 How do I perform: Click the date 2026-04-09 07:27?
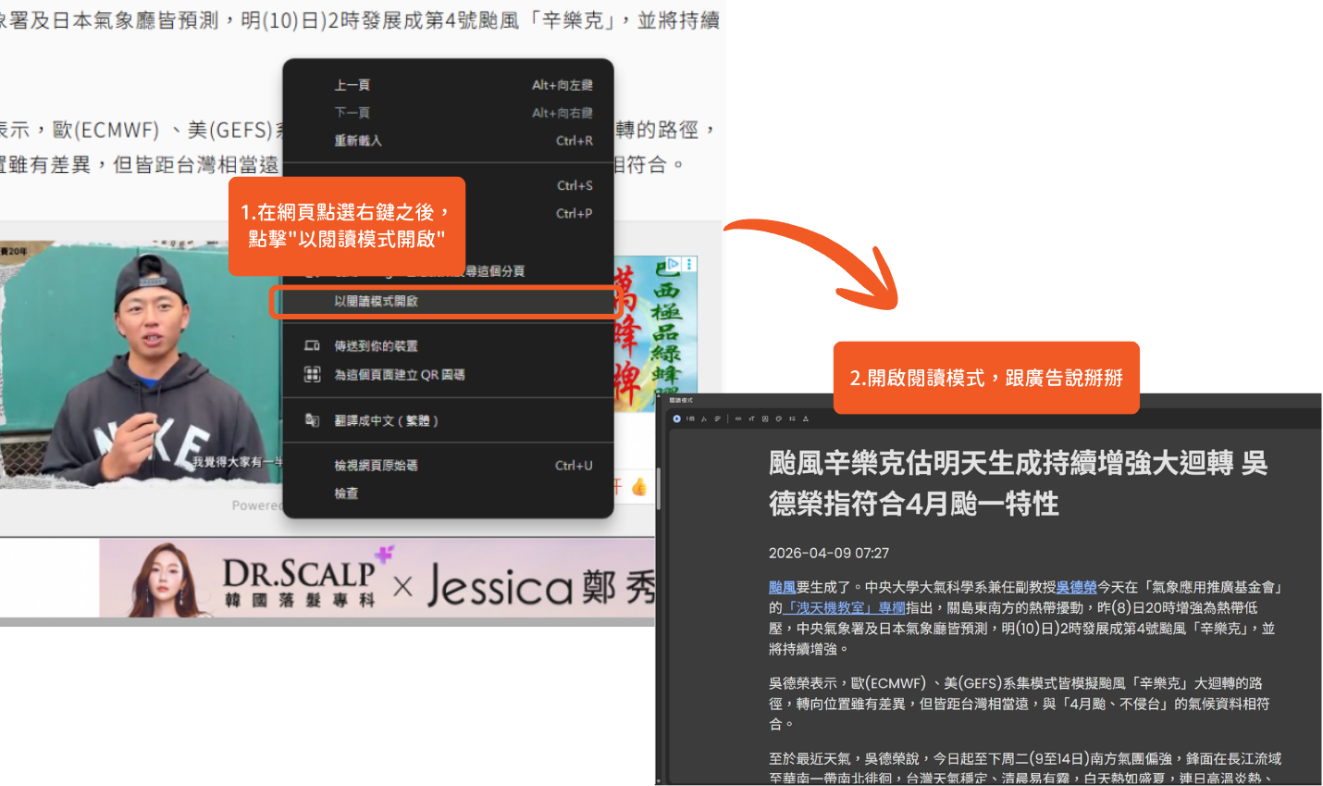pyautogui.click(x=829, y=553)
